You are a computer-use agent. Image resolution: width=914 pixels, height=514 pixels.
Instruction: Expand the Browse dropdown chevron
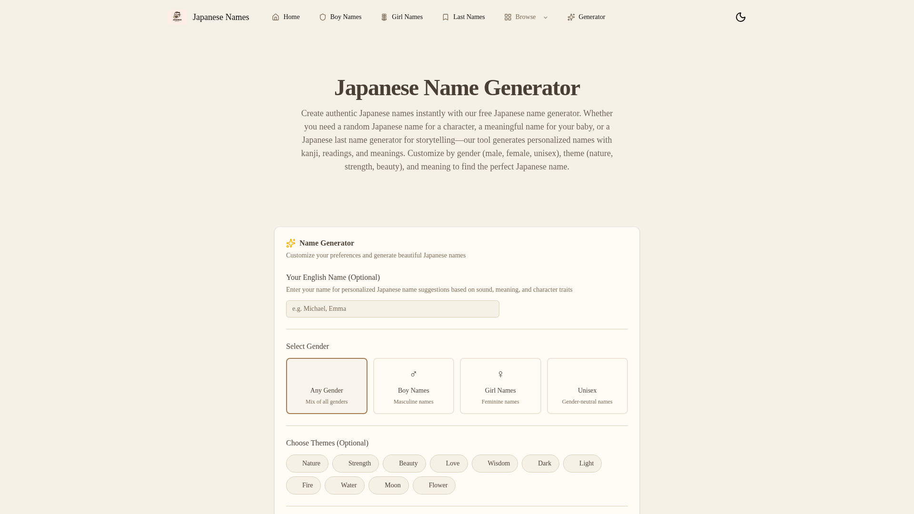[546, 18]
